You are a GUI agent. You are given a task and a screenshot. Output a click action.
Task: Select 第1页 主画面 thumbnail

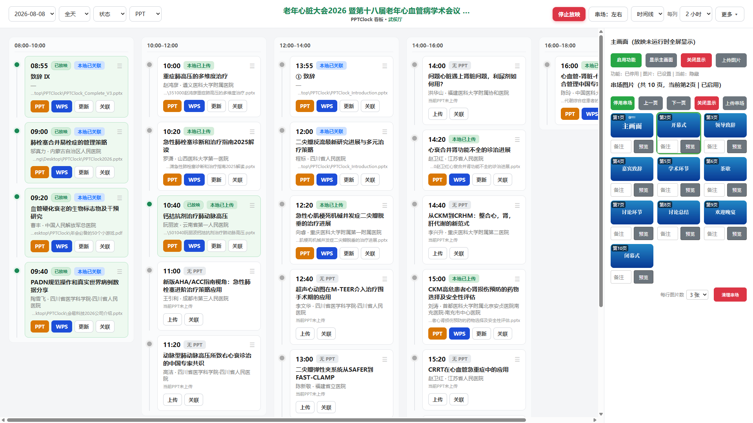coord(632,125)
